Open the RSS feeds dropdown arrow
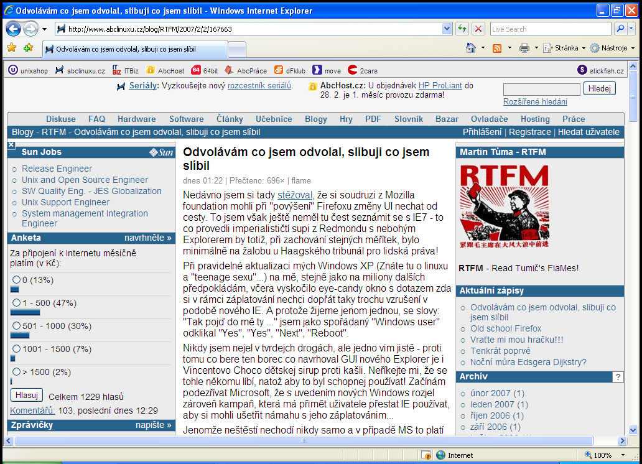The image size is (642, 464). 509,48
